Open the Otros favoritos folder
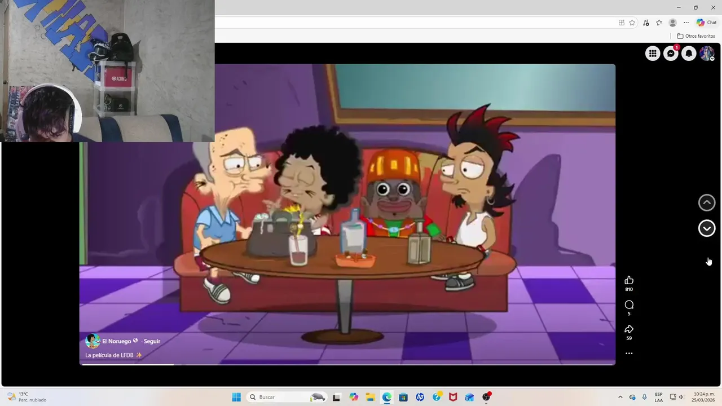 coord(696,36)
